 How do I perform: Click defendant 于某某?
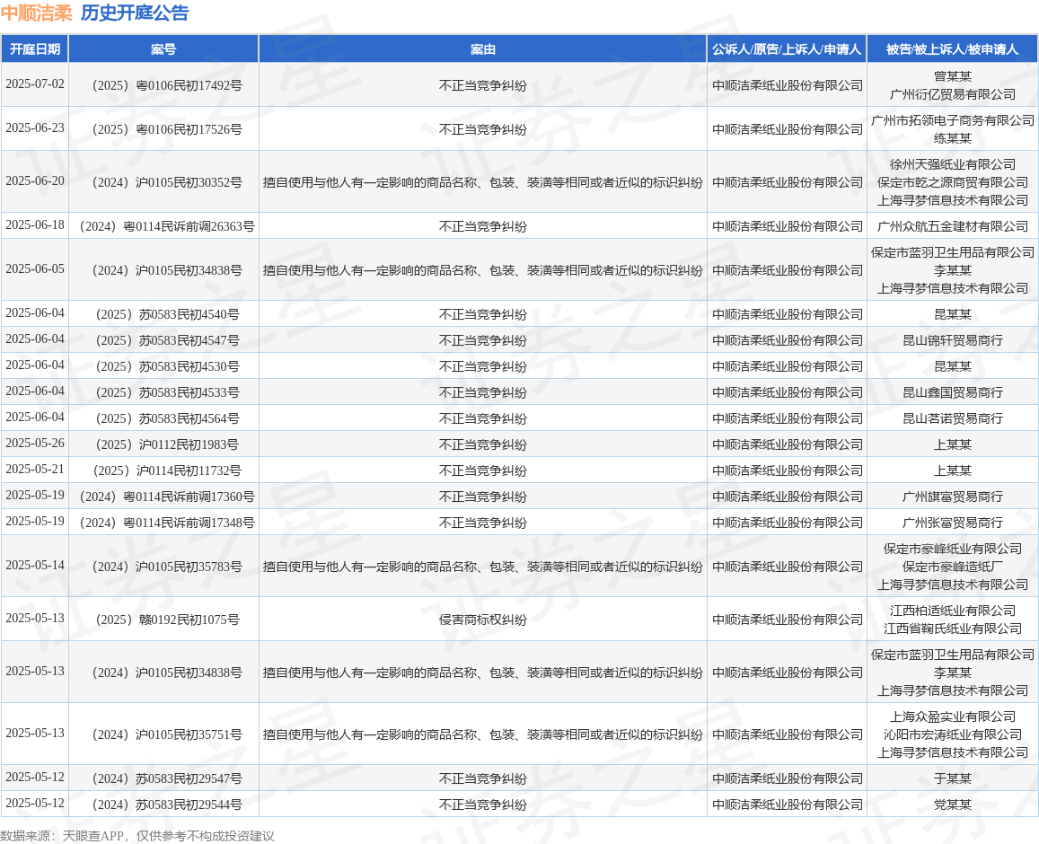coord(952,778)
